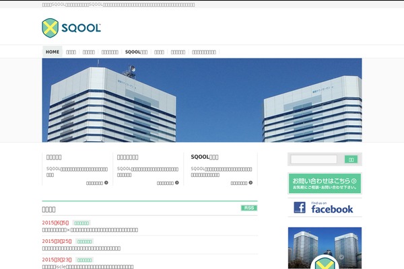Open the news article dated 2015/6/5
The width and height of the screenshot is (404, 269).
coord(90,230)
